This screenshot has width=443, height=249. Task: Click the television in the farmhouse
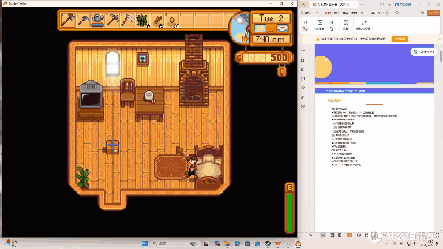coord(91,96)
